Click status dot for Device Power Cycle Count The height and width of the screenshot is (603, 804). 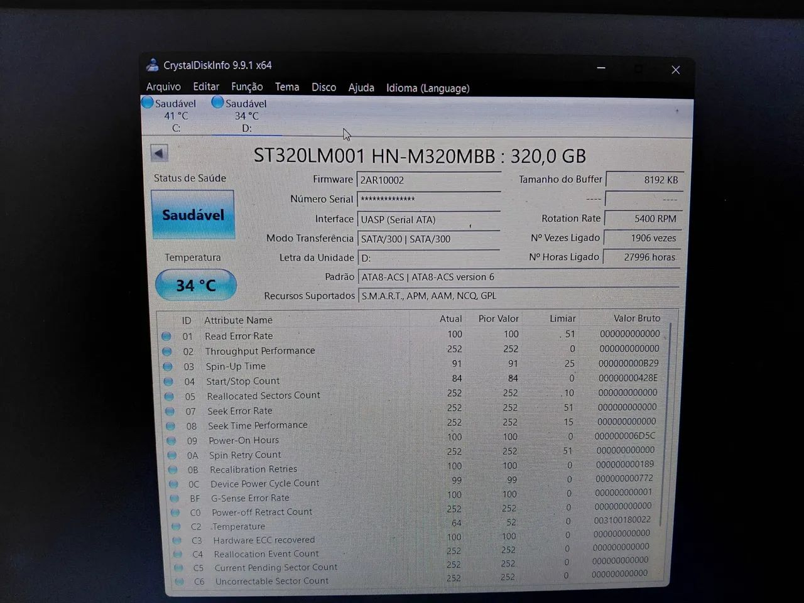(x=173, y=484)
